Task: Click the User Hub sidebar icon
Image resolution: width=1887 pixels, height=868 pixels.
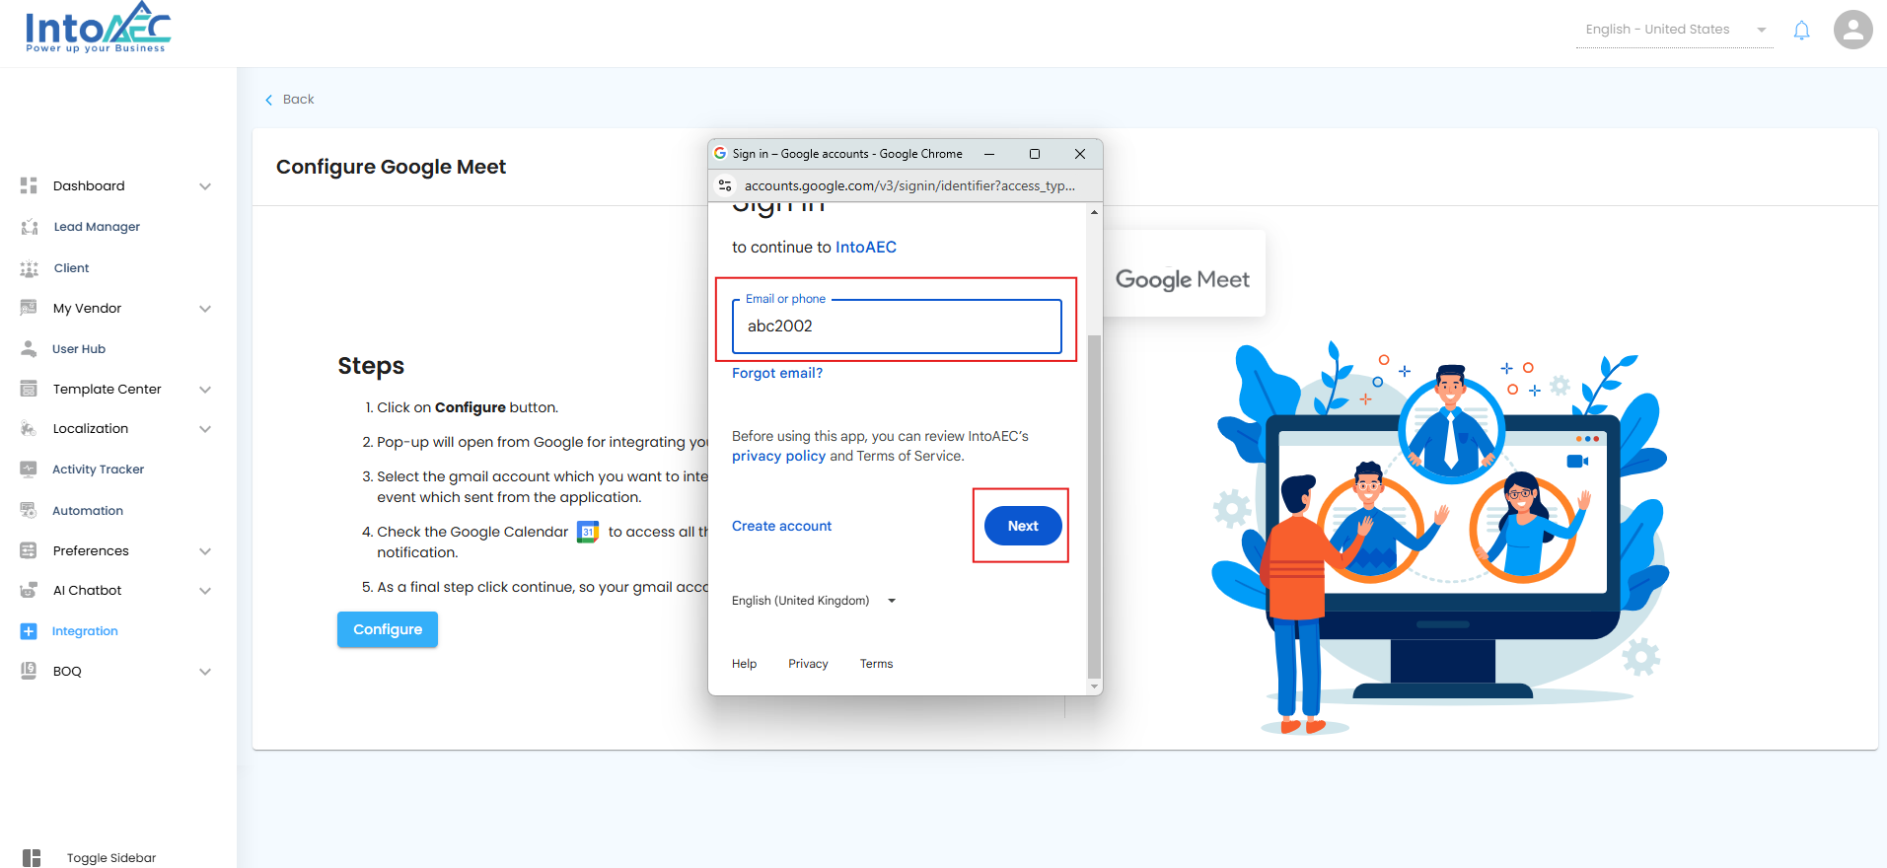Action: (29, 348)
